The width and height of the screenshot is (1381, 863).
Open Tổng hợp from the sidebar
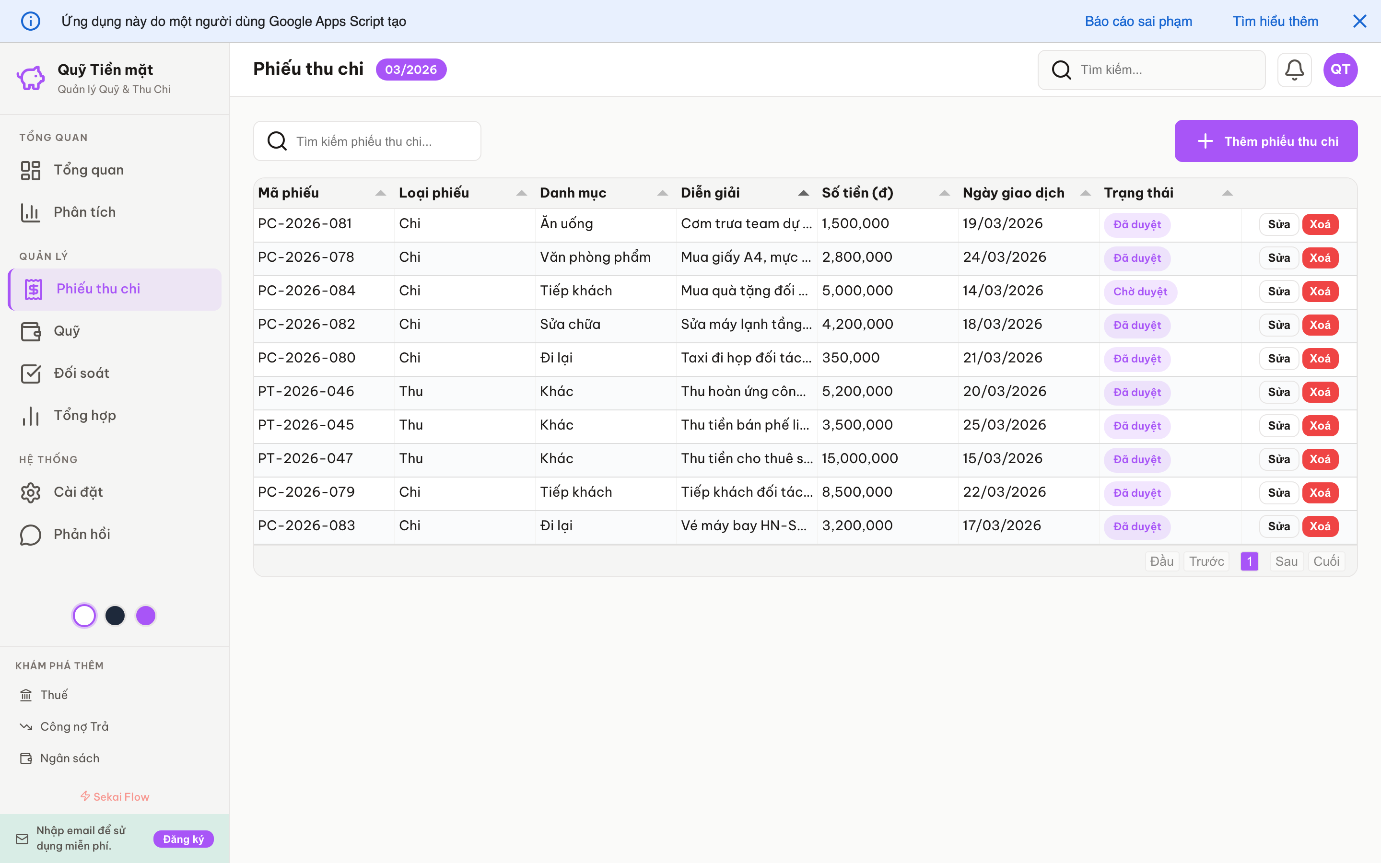[85, 415]
